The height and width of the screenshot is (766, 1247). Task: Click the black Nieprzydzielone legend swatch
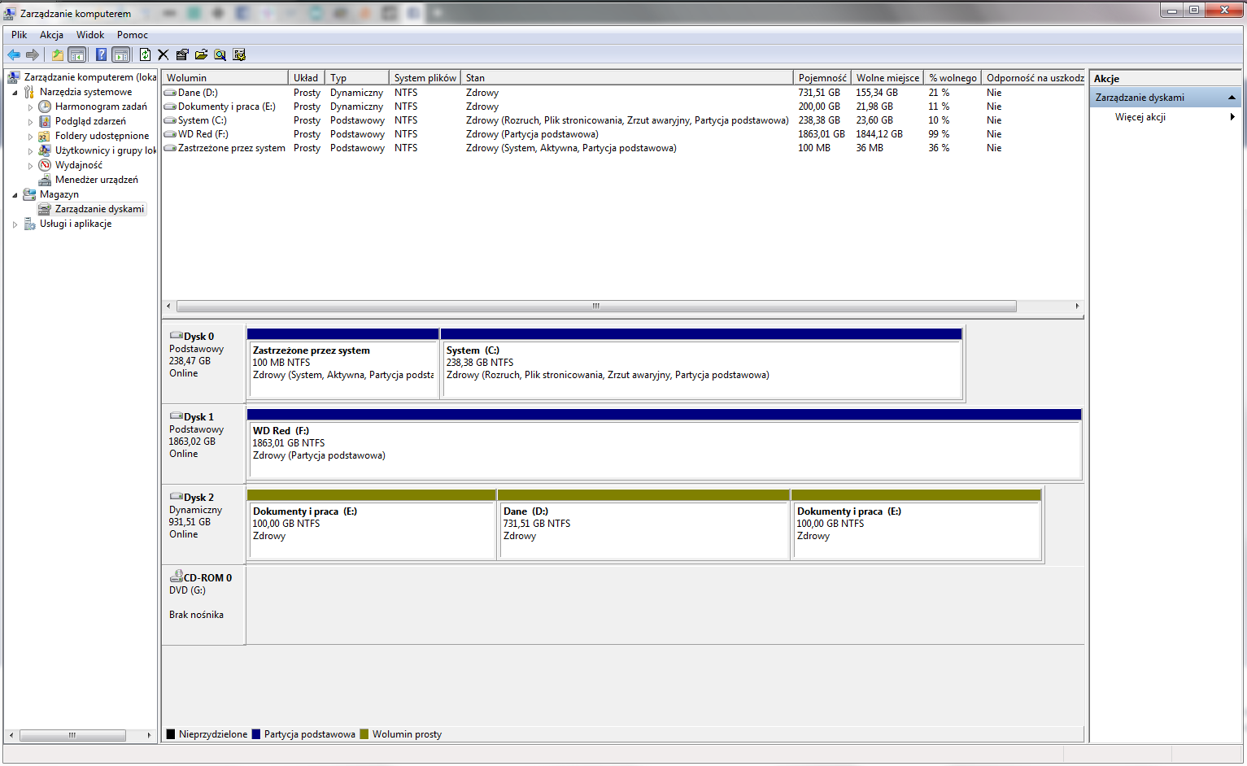[171, 734]
